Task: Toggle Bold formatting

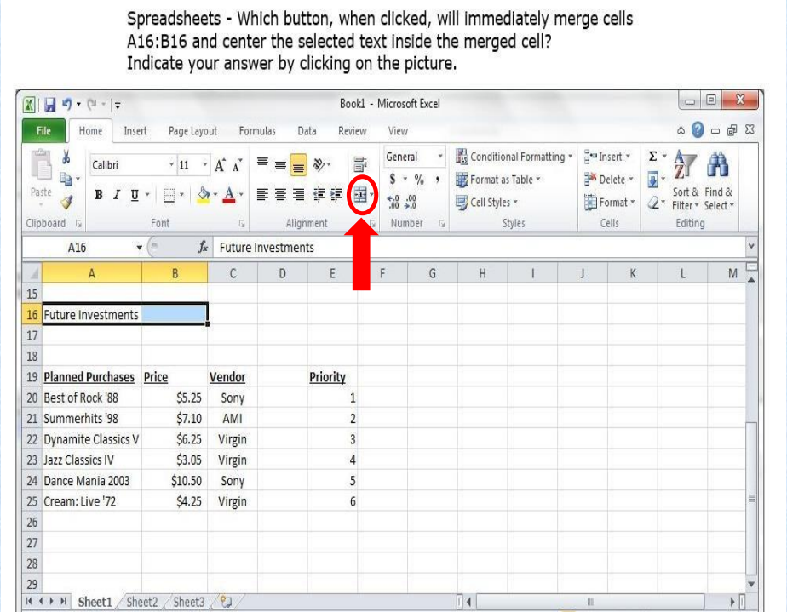Action: (99, 195)
